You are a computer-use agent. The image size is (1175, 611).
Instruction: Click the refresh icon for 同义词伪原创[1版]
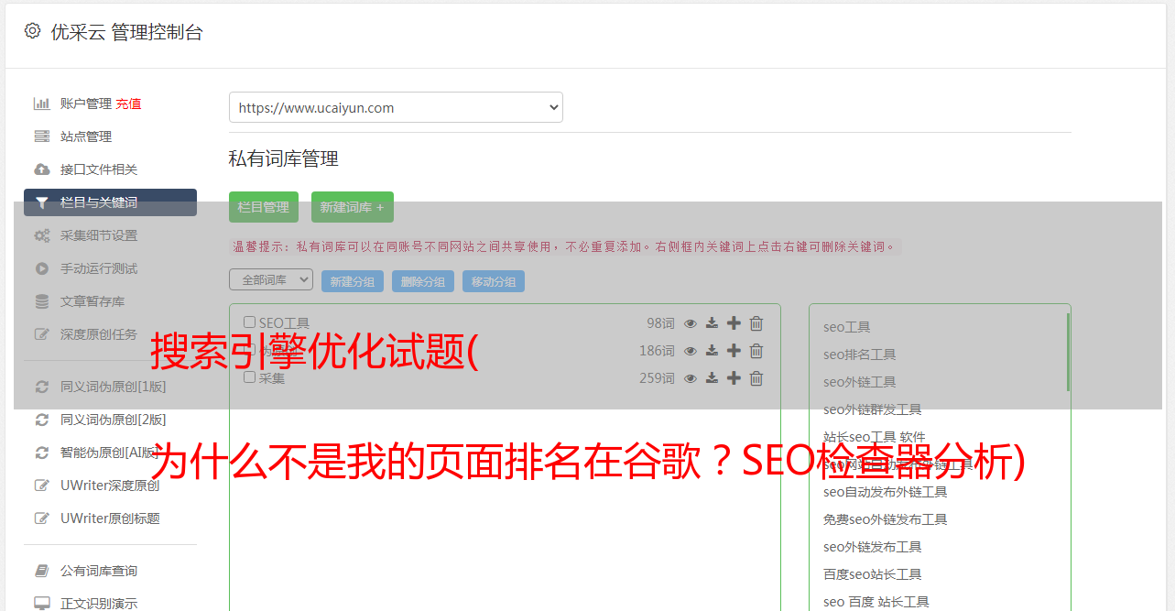(x=42, y=387)
